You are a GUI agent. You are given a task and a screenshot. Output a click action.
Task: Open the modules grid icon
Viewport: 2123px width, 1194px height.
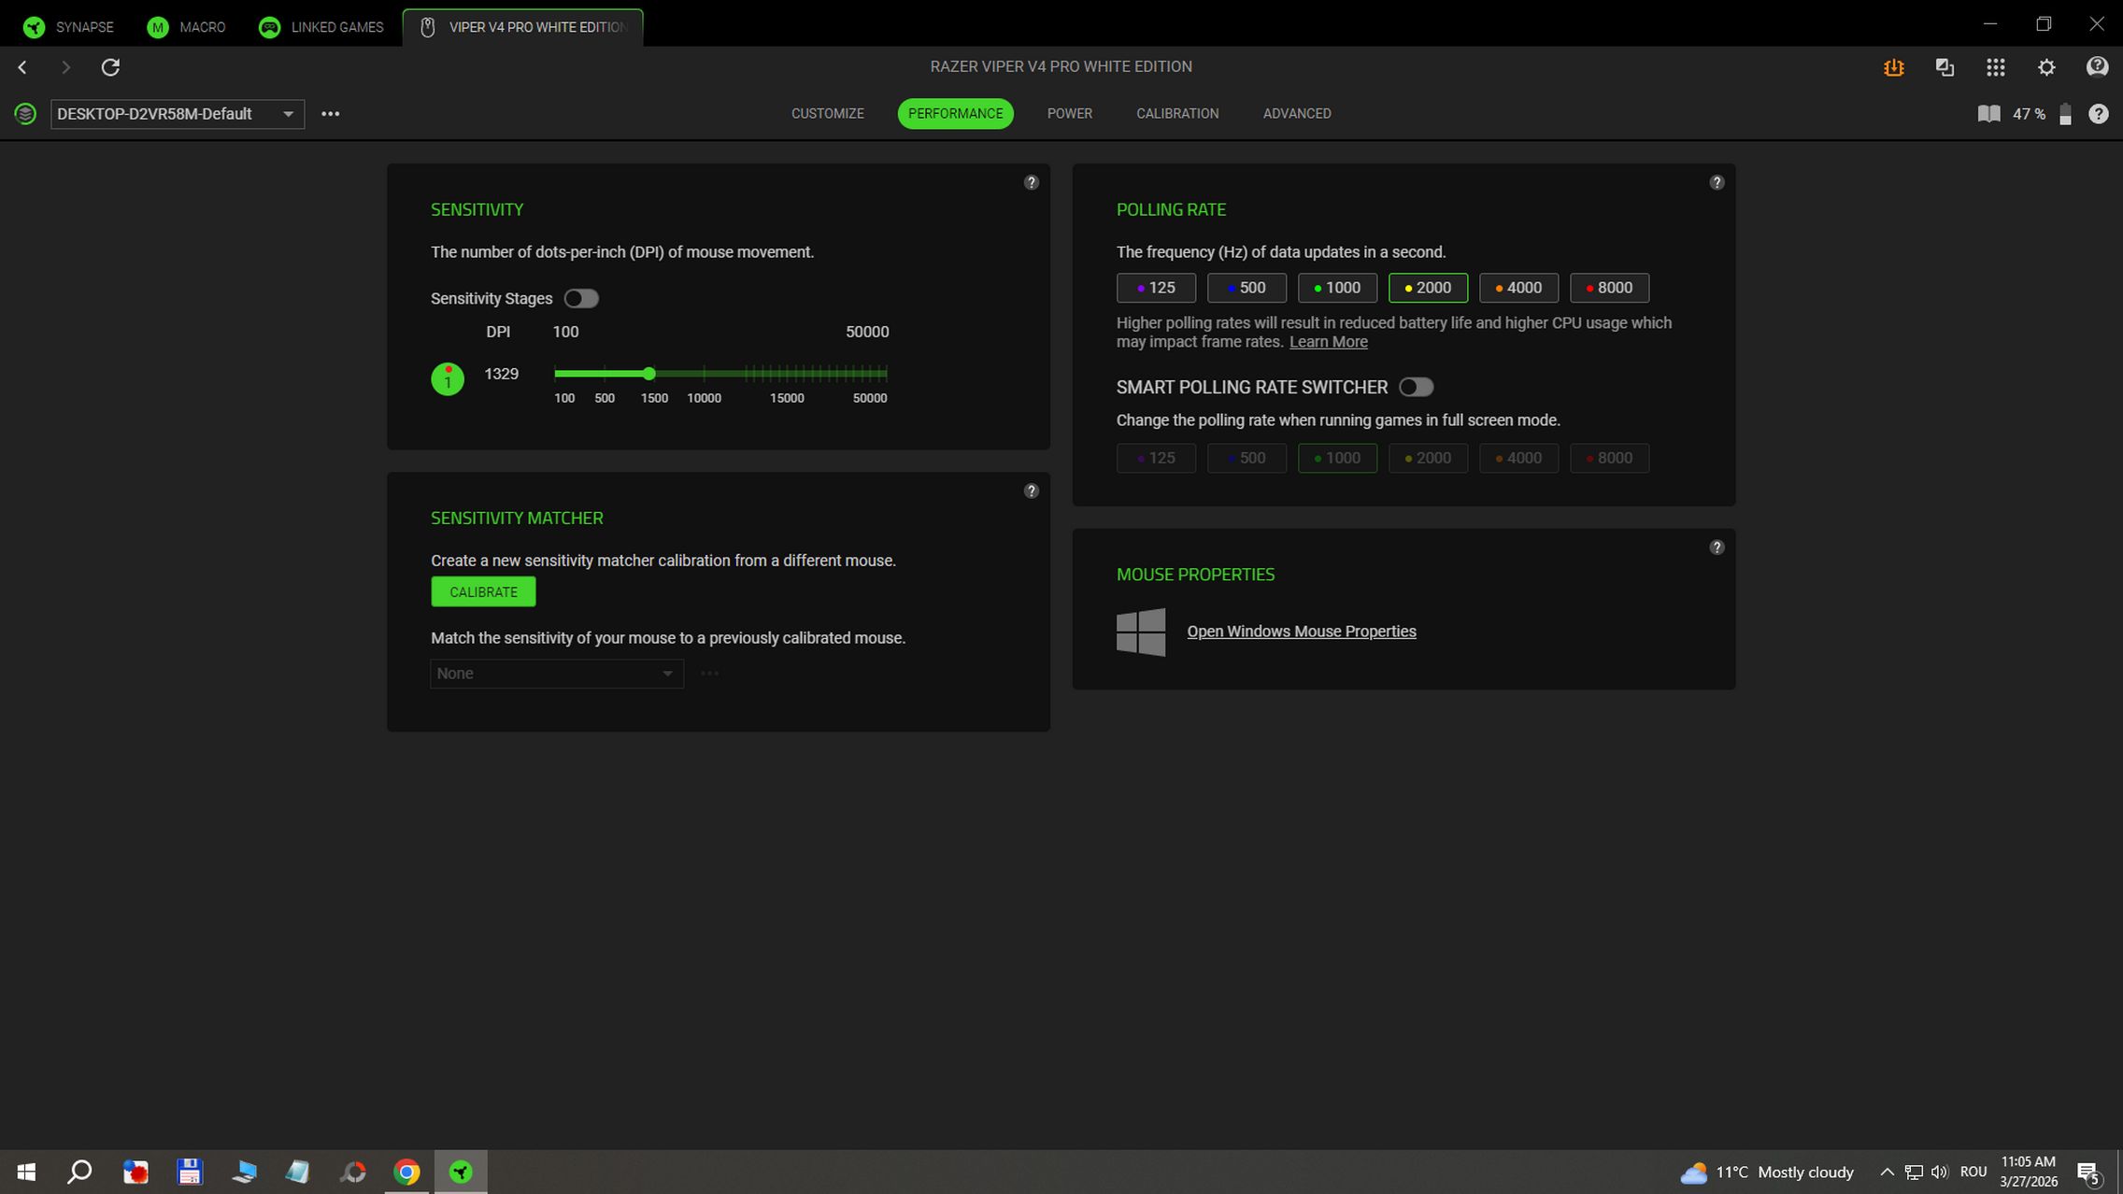[1995, 67]
